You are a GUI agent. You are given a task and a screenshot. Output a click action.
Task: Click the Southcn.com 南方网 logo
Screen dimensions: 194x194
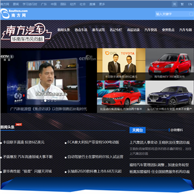(14, 13)
